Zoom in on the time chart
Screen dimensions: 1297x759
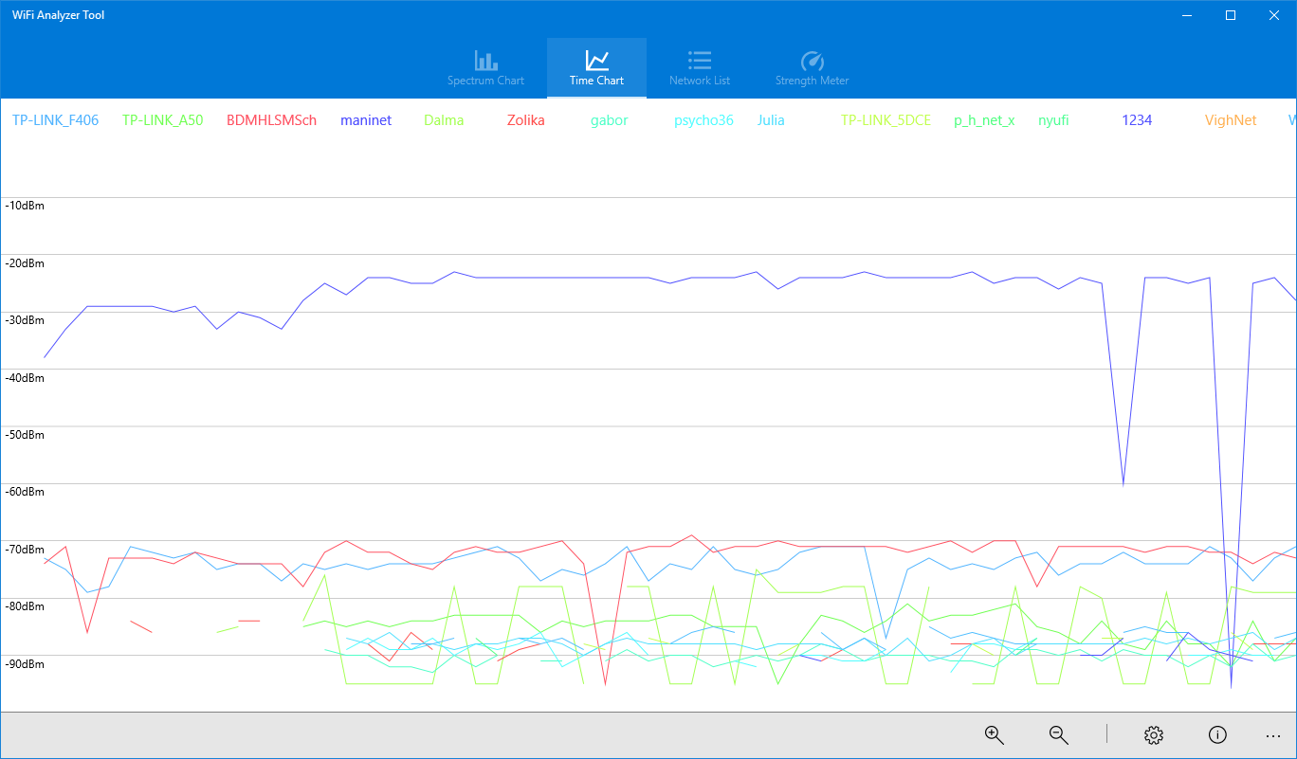[994, 734]
